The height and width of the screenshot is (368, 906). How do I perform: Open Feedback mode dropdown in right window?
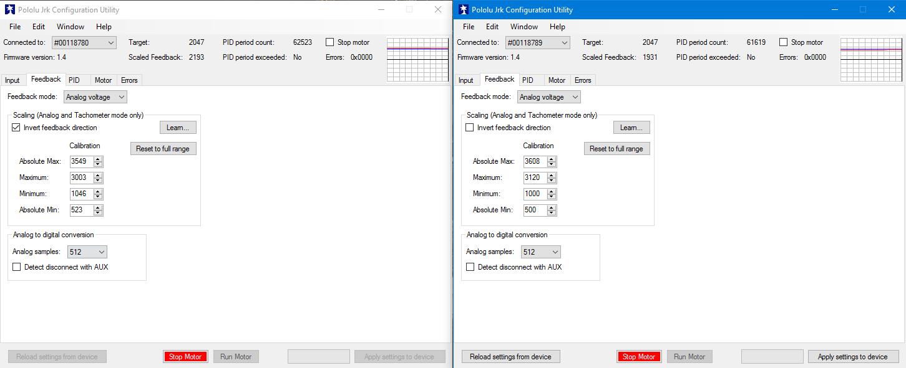click(x=549, y=97)
